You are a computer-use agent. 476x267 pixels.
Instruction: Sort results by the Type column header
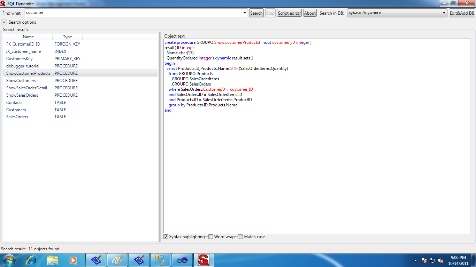pyautogui.click(x=67, y=37)
